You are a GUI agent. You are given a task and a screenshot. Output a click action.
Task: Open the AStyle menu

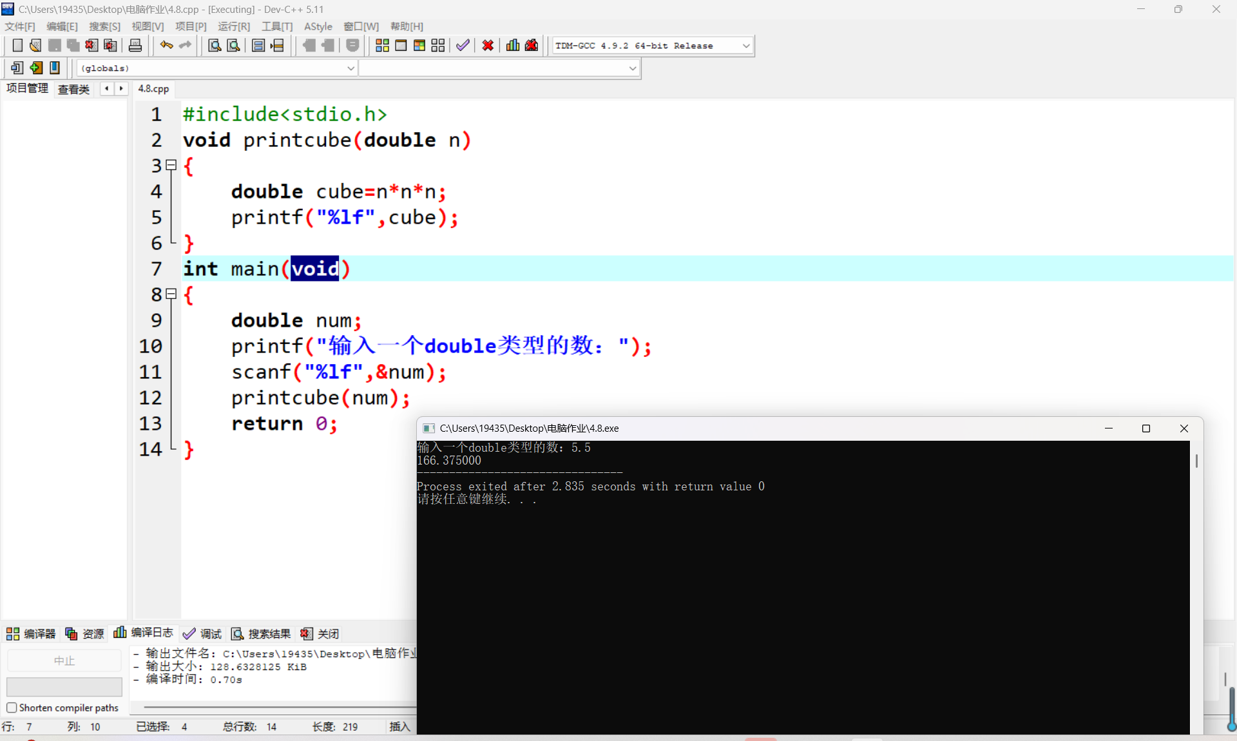318,26
